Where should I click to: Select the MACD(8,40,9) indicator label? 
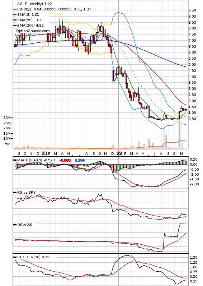(30, 160)
